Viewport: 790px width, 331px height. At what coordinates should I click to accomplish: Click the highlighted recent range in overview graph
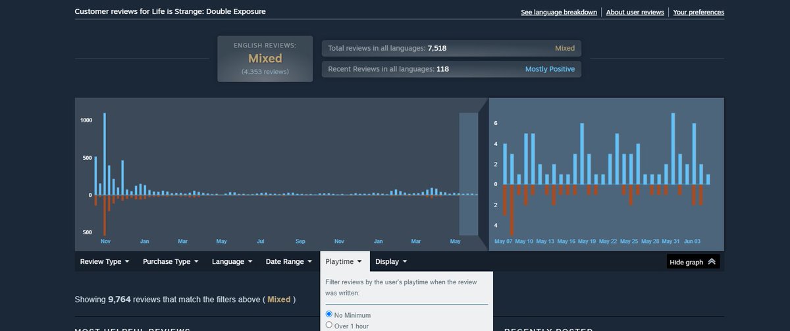pos(468,174)
